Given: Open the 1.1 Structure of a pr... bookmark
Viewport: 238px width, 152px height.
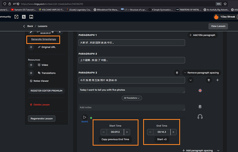Looking at the screenshot, I should click(133, 10).
